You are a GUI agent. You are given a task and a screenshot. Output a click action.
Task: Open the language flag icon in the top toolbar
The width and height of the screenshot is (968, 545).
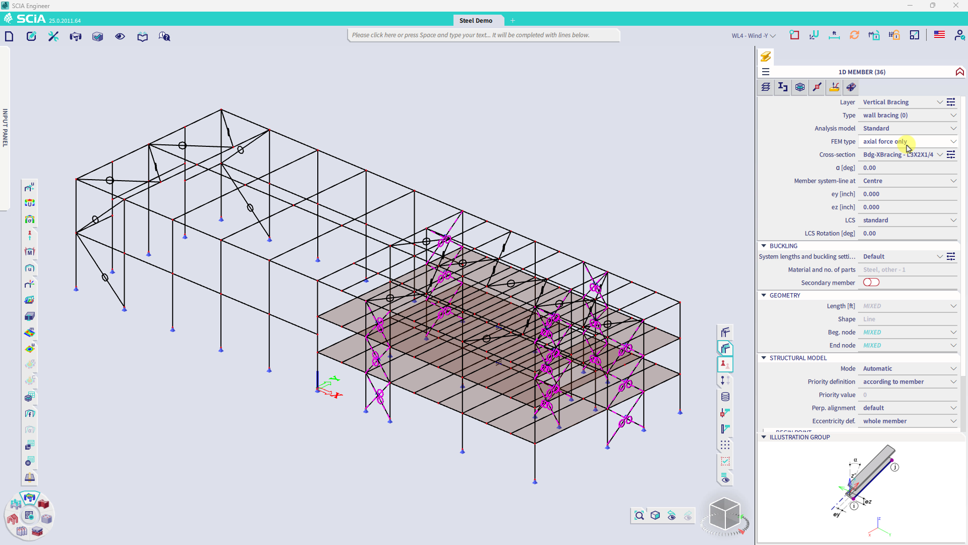click(939, 35)
